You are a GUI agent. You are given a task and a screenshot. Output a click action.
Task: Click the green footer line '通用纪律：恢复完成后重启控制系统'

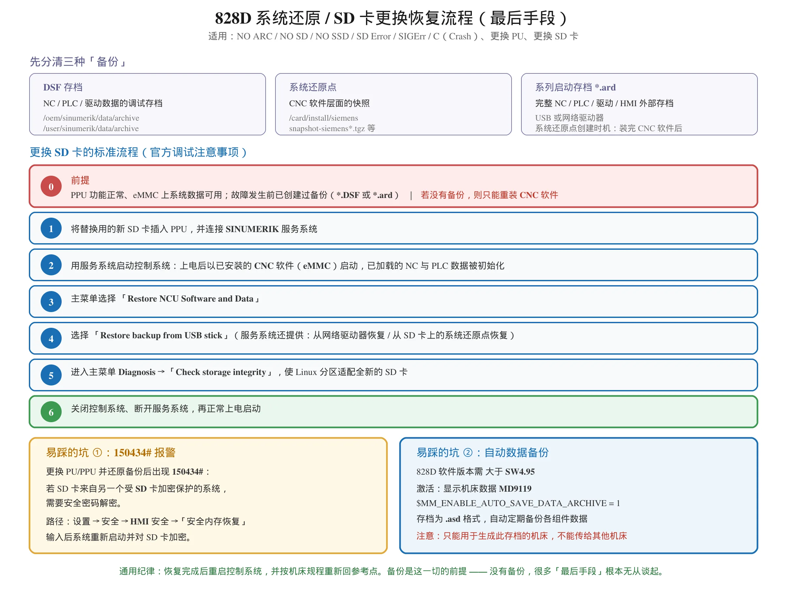click(190, 571)
